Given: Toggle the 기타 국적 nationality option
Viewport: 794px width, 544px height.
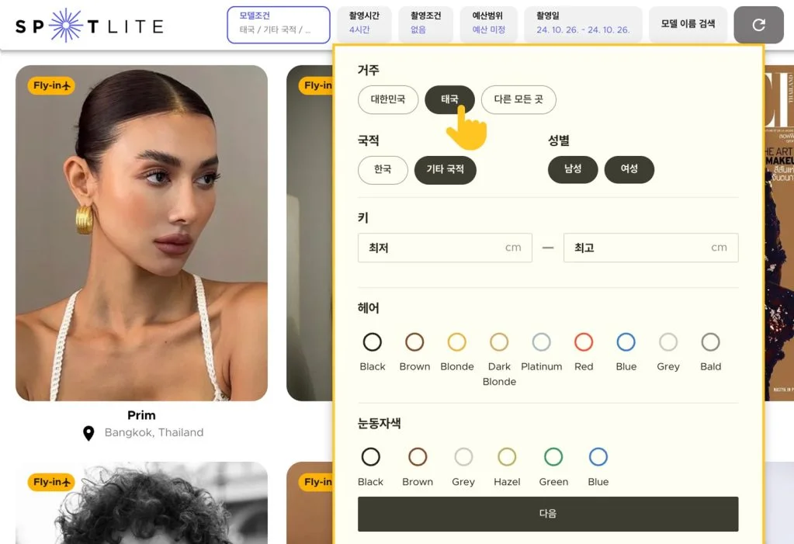Looking at the screenshot, I should point(445,169).
